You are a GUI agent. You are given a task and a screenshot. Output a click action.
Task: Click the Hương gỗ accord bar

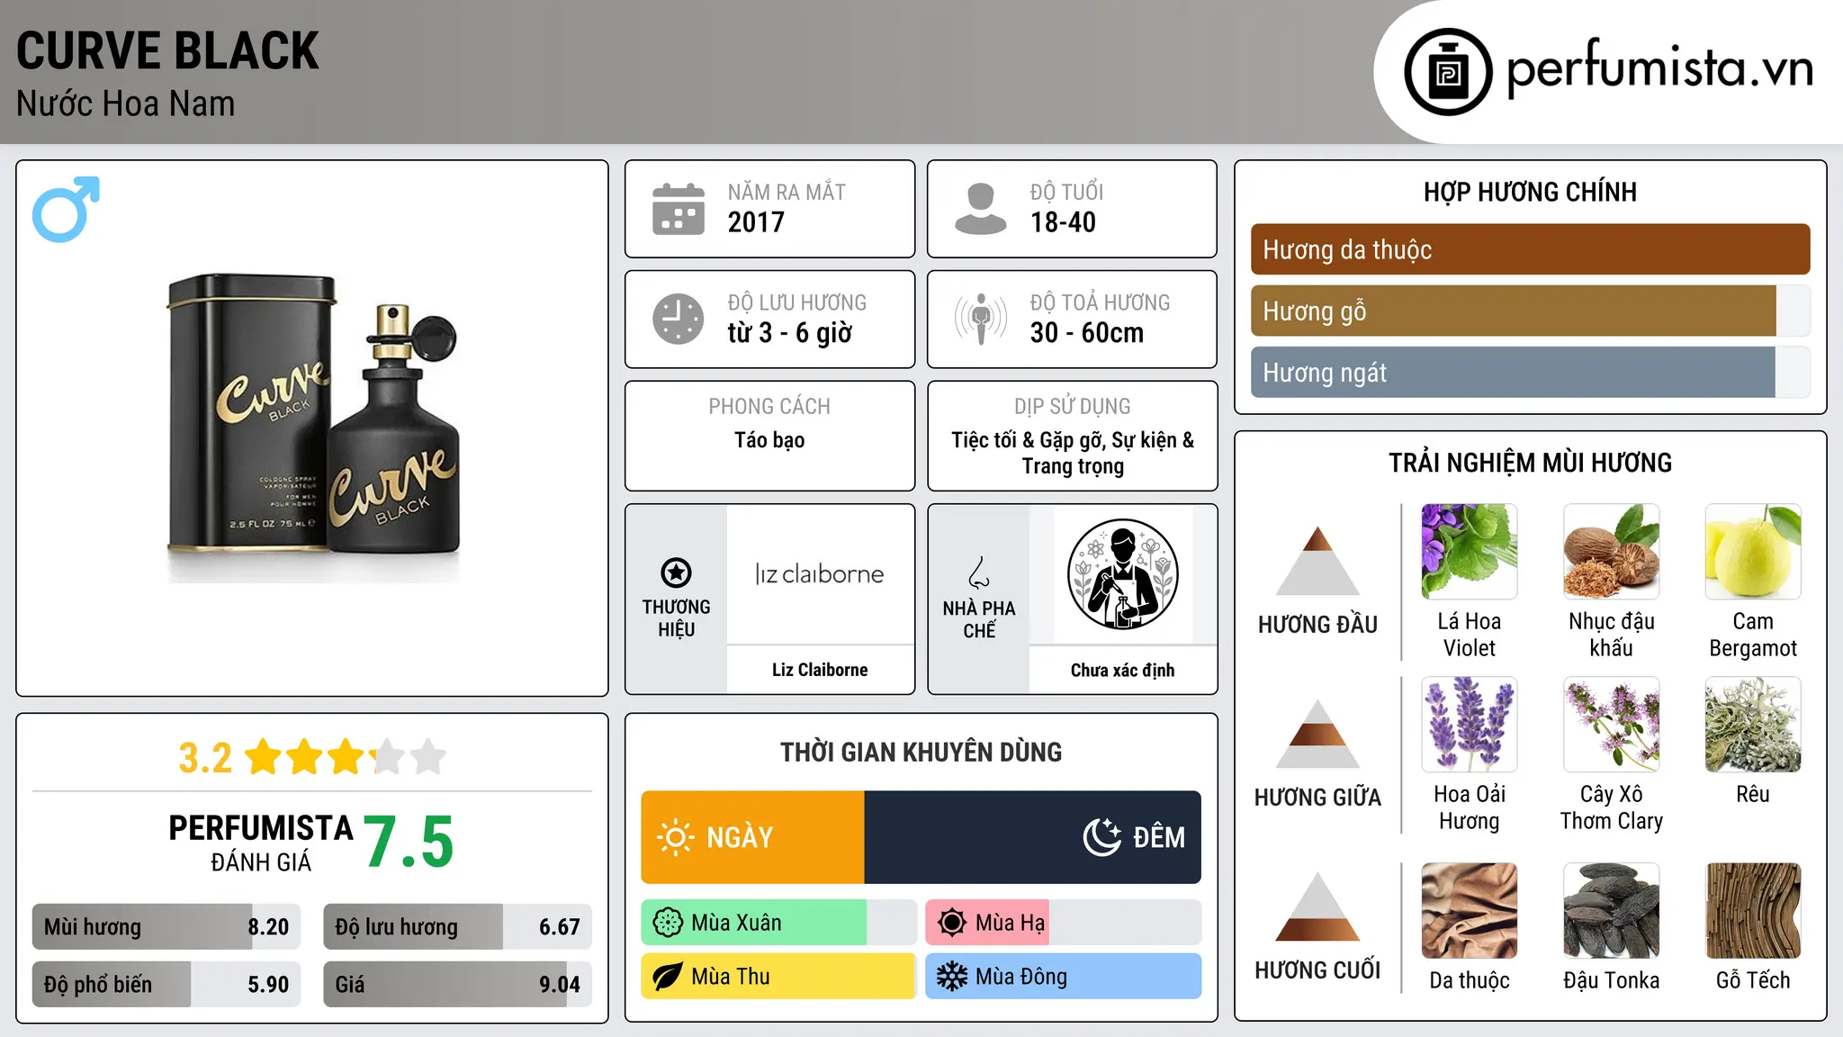click(1530, 311)
